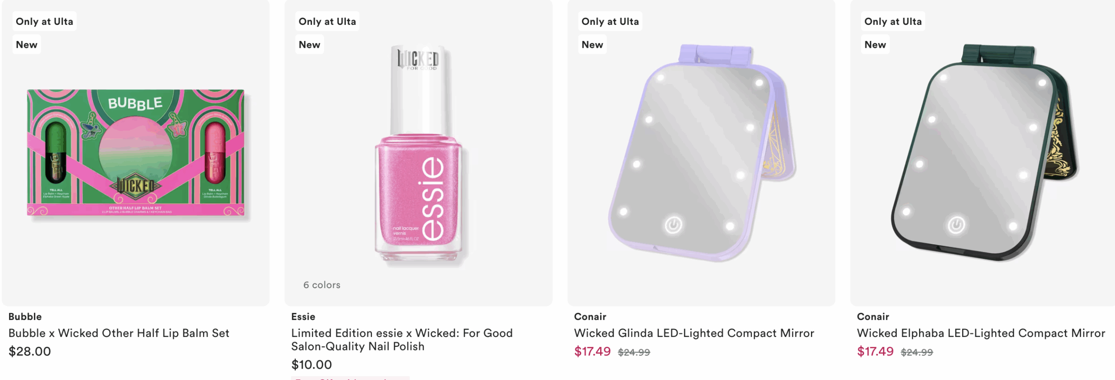Click the $10.00 price of essie polish
1115x380 pixels.
tap(311, 364)
